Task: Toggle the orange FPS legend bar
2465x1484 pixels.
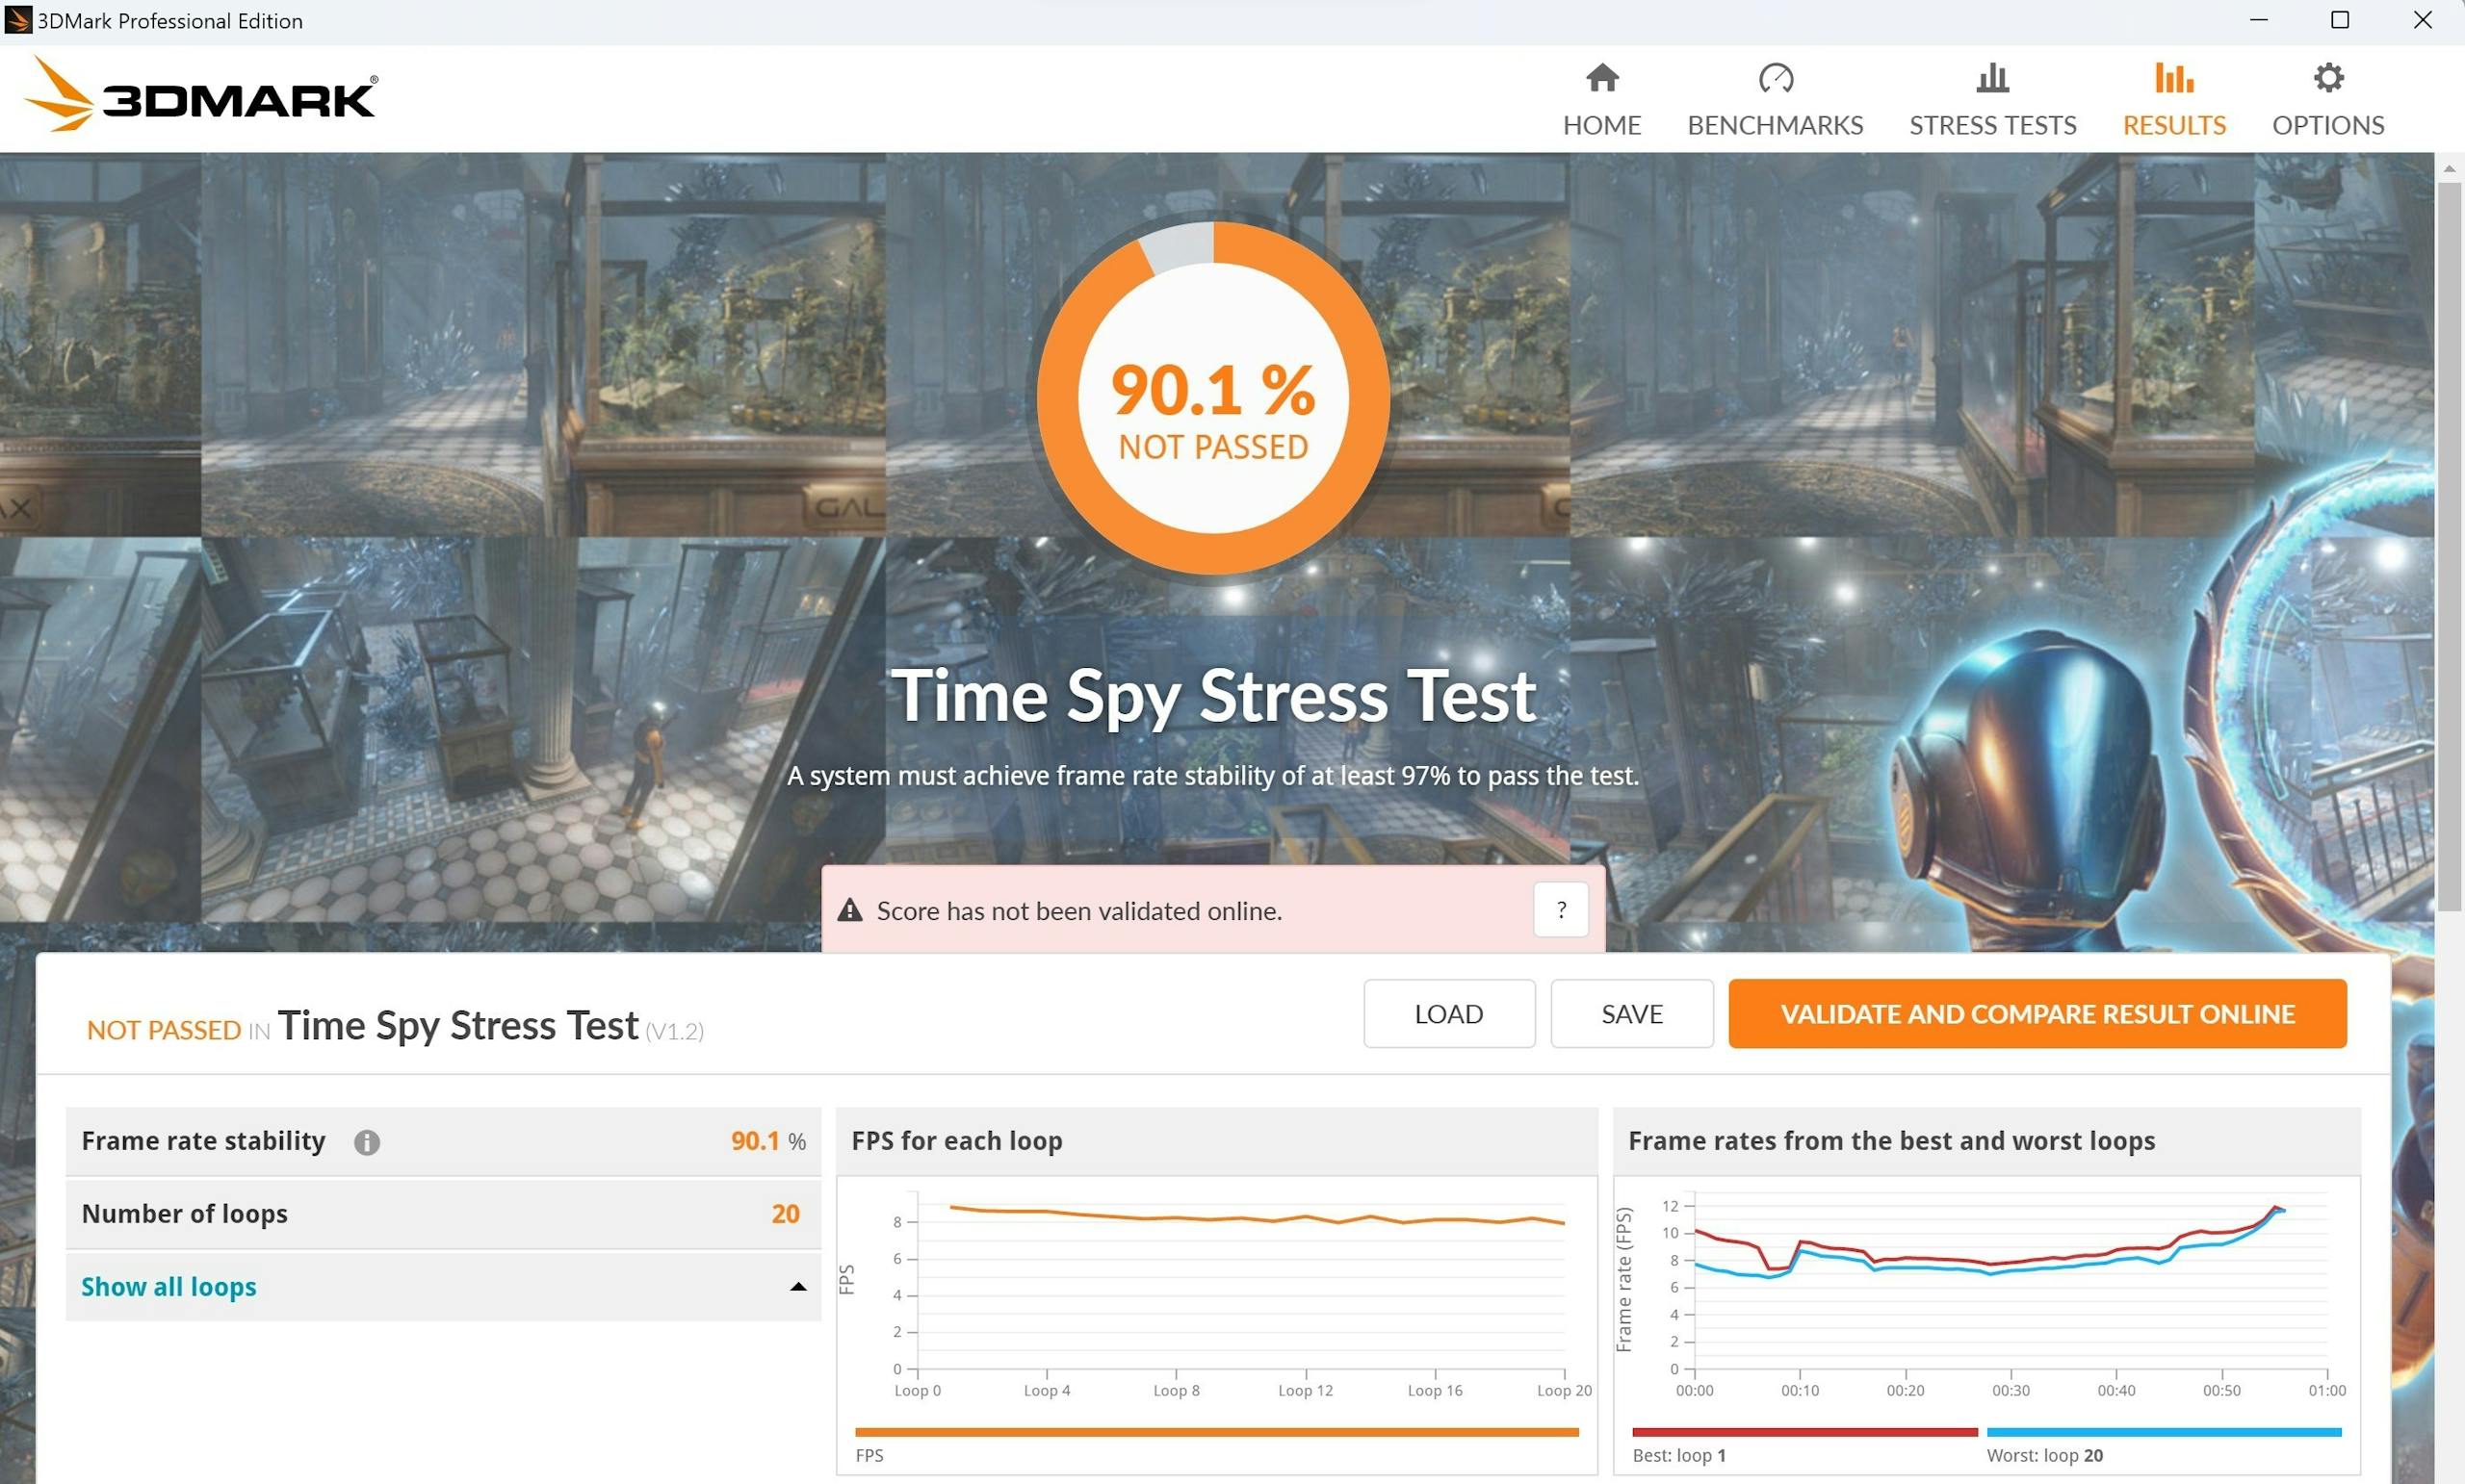Action: point(1215,1432)
